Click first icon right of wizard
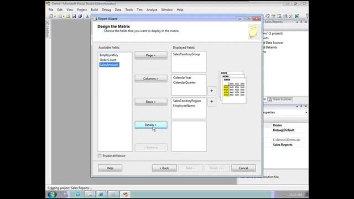354x199 pixels. pos(268,16)
